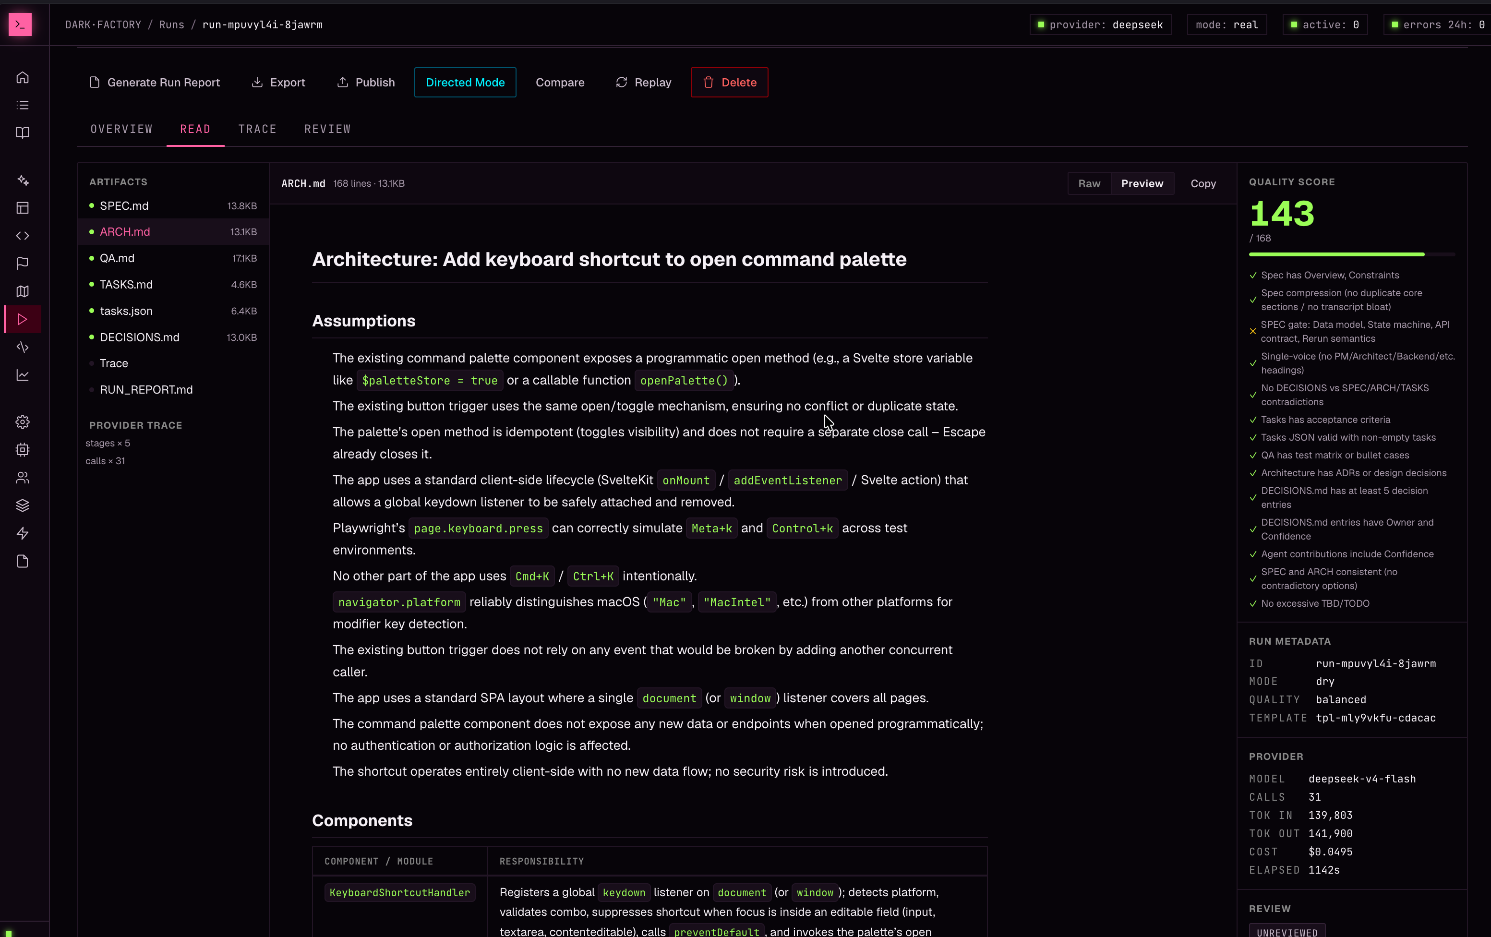
Task: Open the blank file icon in the sidebar
Action: 22,561
